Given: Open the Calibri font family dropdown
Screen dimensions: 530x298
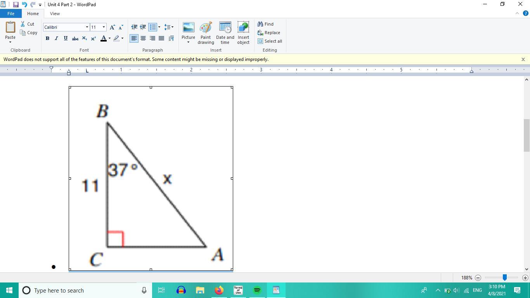Looking at the screenshot, I should (x=87, y=27).
